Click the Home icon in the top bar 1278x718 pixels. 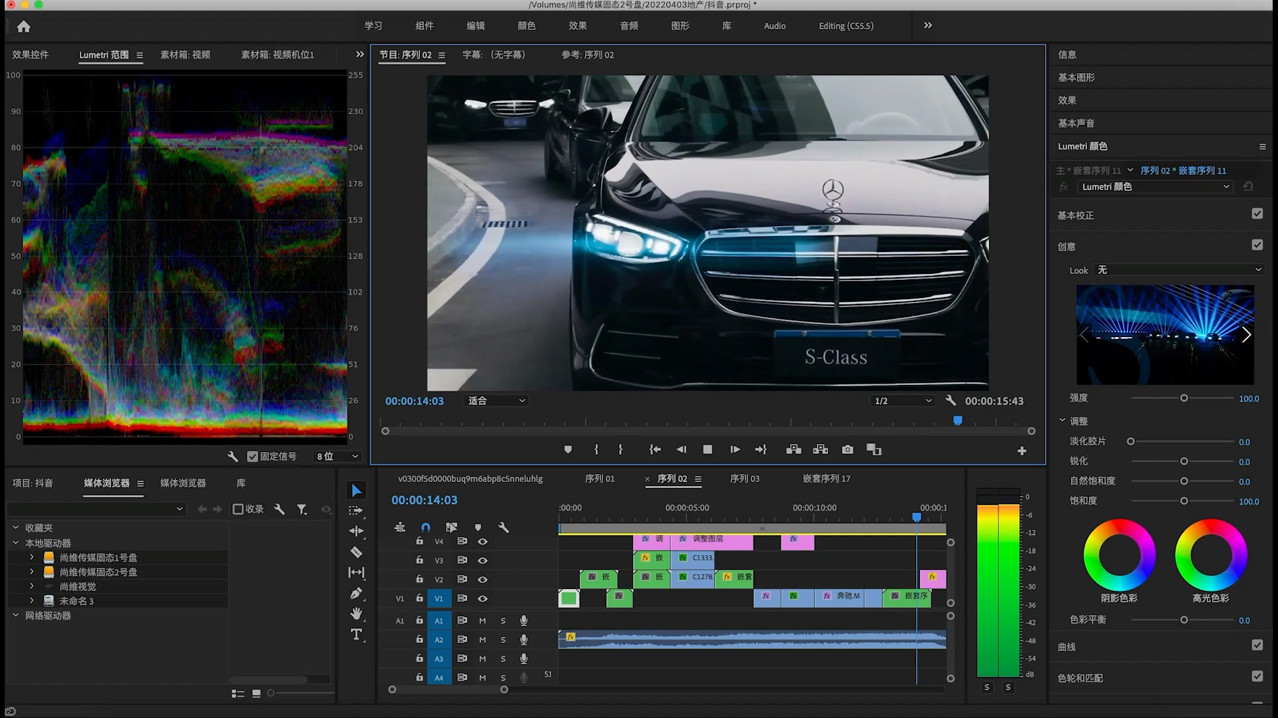[24, 27]
